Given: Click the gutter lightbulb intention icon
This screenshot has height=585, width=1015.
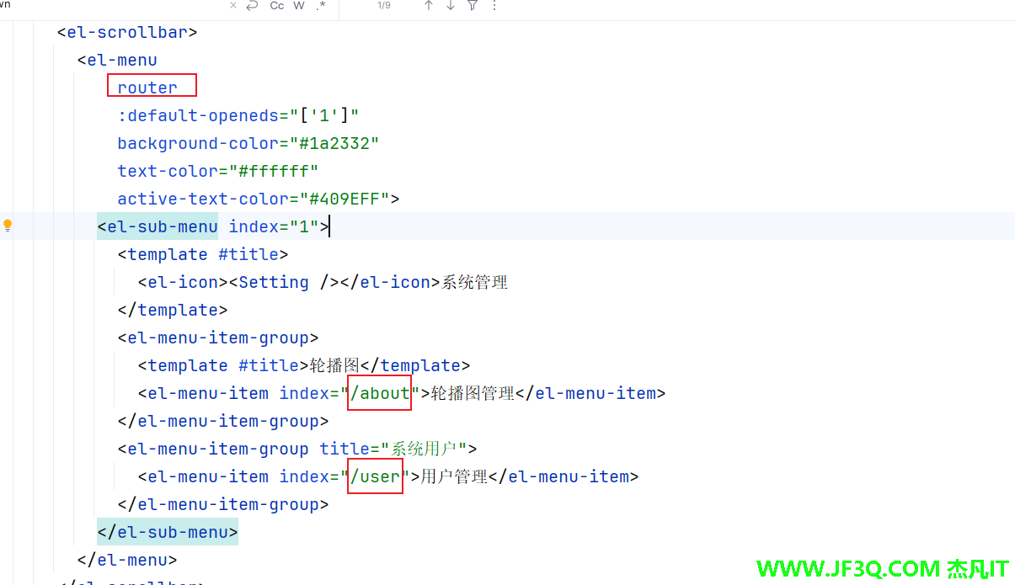Looking at the screenshot, I should click(8, 225).
